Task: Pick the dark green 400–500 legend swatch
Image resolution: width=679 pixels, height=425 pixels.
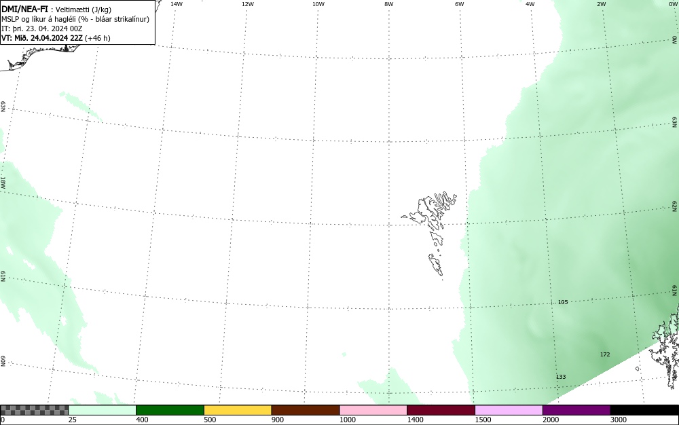Action: [170, 410]
